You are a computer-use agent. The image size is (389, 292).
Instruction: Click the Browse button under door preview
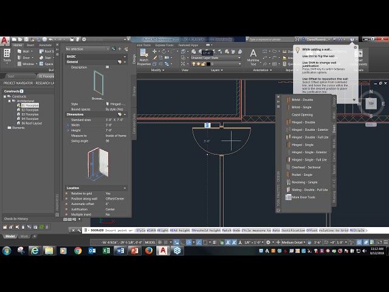tap(97, 99)
